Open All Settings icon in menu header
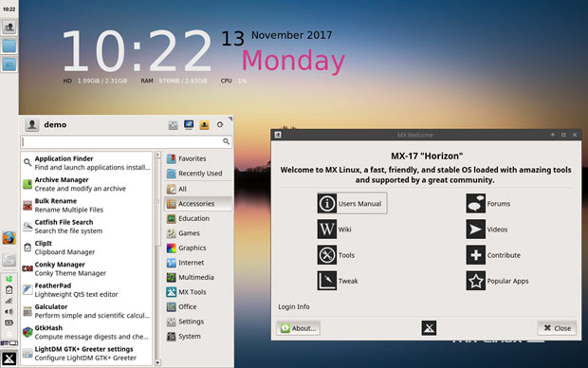The width and height of the screenshot is (588, 368). pyautogui.click(x=173, y=125)
